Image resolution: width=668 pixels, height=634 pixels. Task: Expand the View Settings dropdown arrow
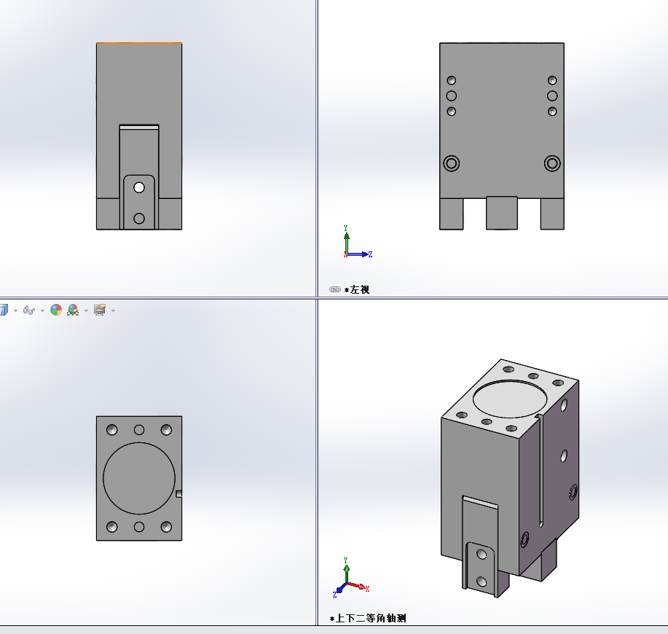pyautogui.click(x=113, y=310)
